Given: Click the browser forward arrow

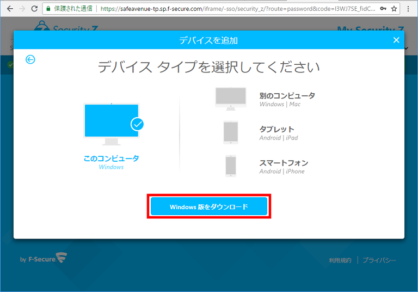Looking at the screenshot, I should 22,9.
